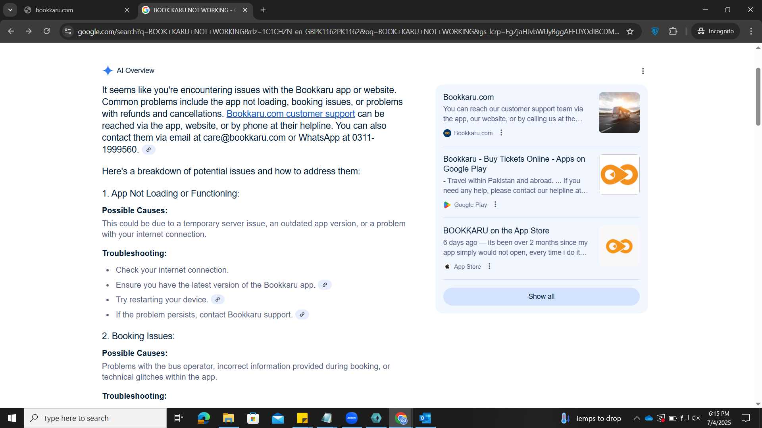The width and height of the screenshot is (762, 428).
Task: Open the Bitwarden shield extension
Action: [655, 31]
